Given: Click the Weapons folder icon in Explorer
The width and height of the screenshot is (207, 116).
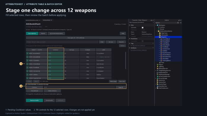Looking at the screenshot, I should [160, 37].
